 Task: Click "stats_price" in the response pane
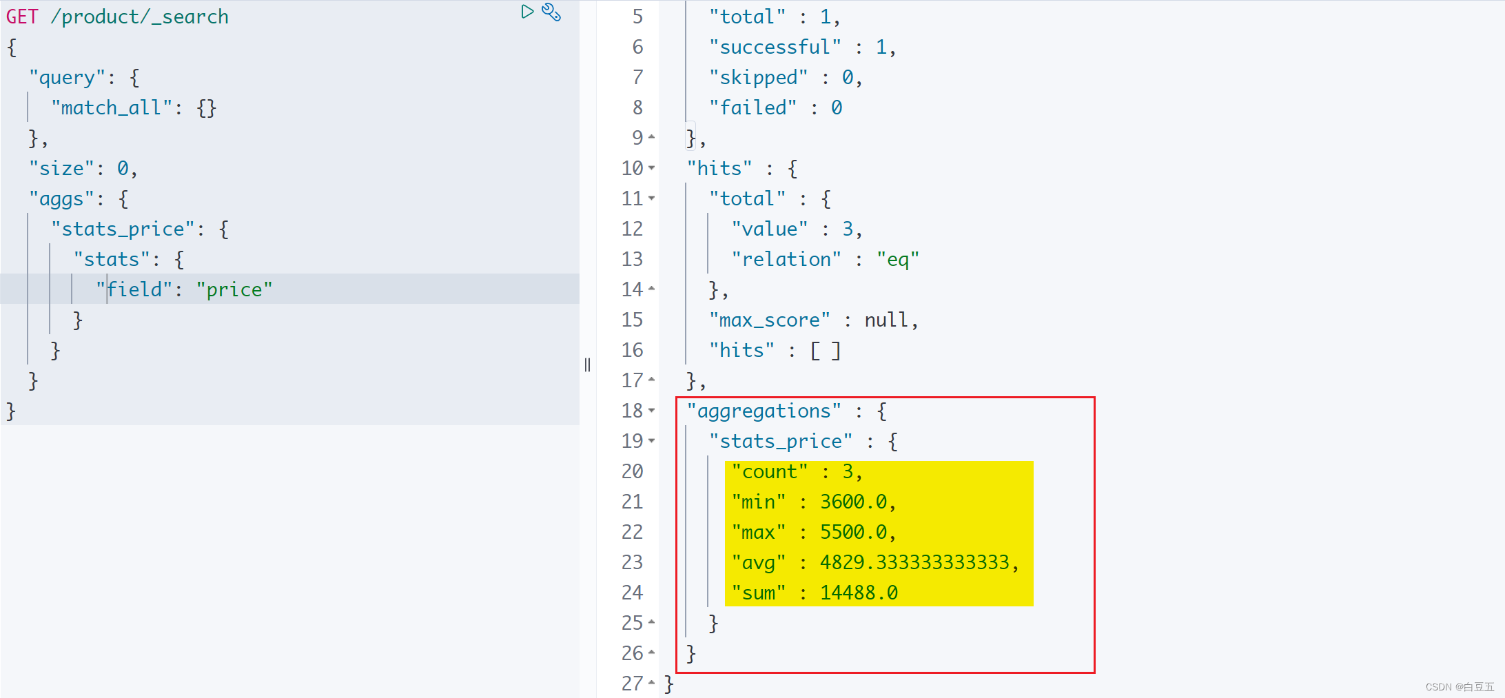pos(781,441)
